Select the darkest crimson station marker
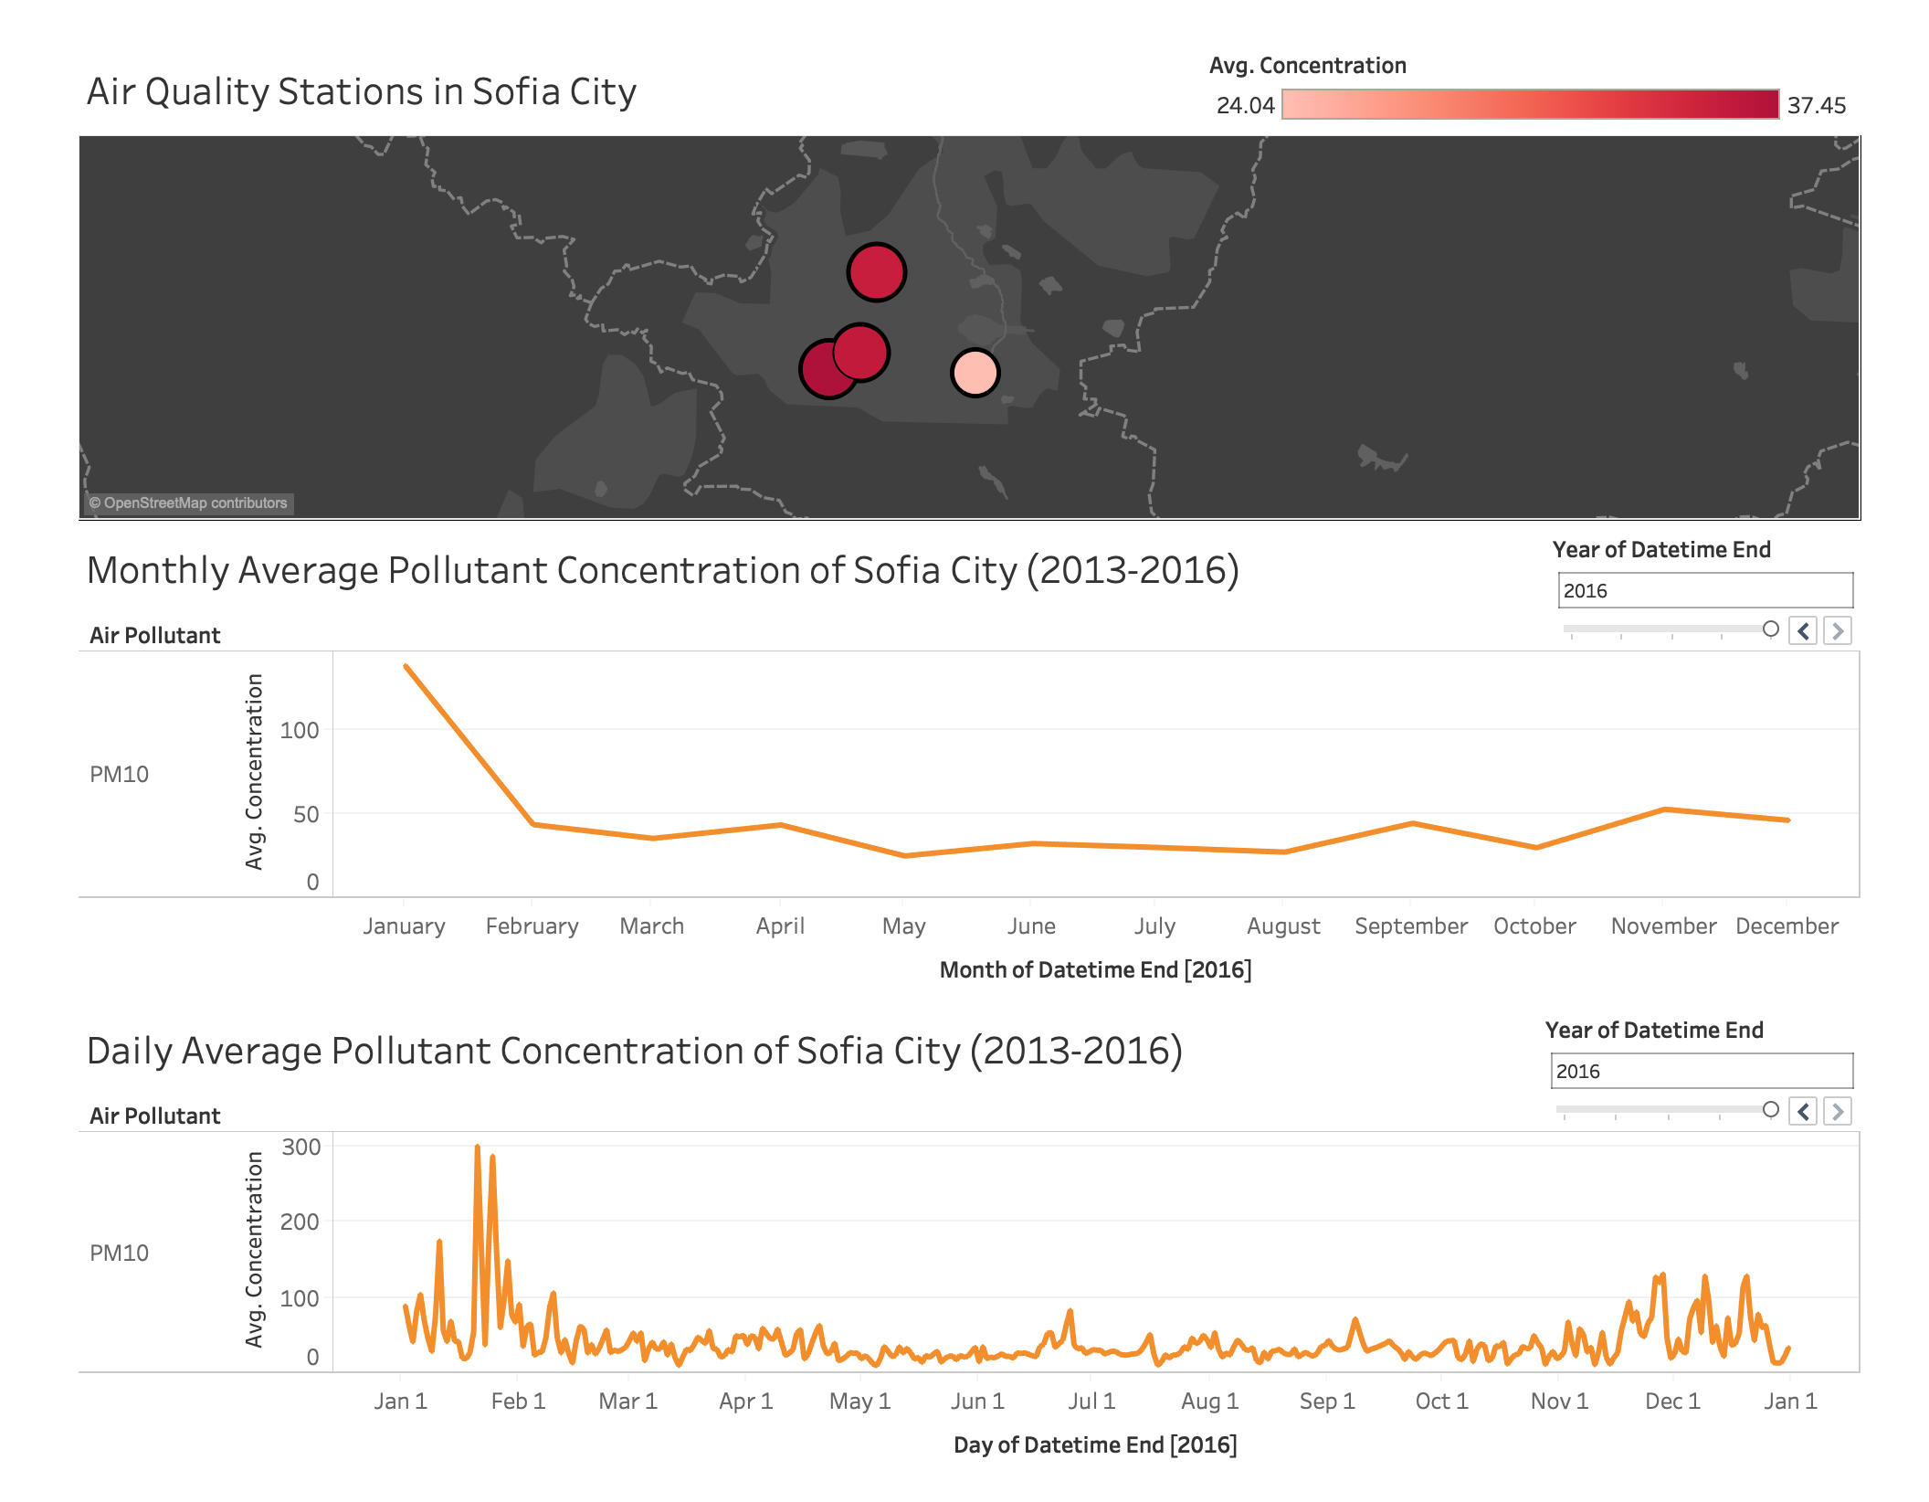 tap(822, 371)
